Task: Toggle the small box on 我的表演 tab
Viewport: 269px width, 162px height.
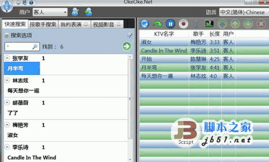Action: coord(86,24)
